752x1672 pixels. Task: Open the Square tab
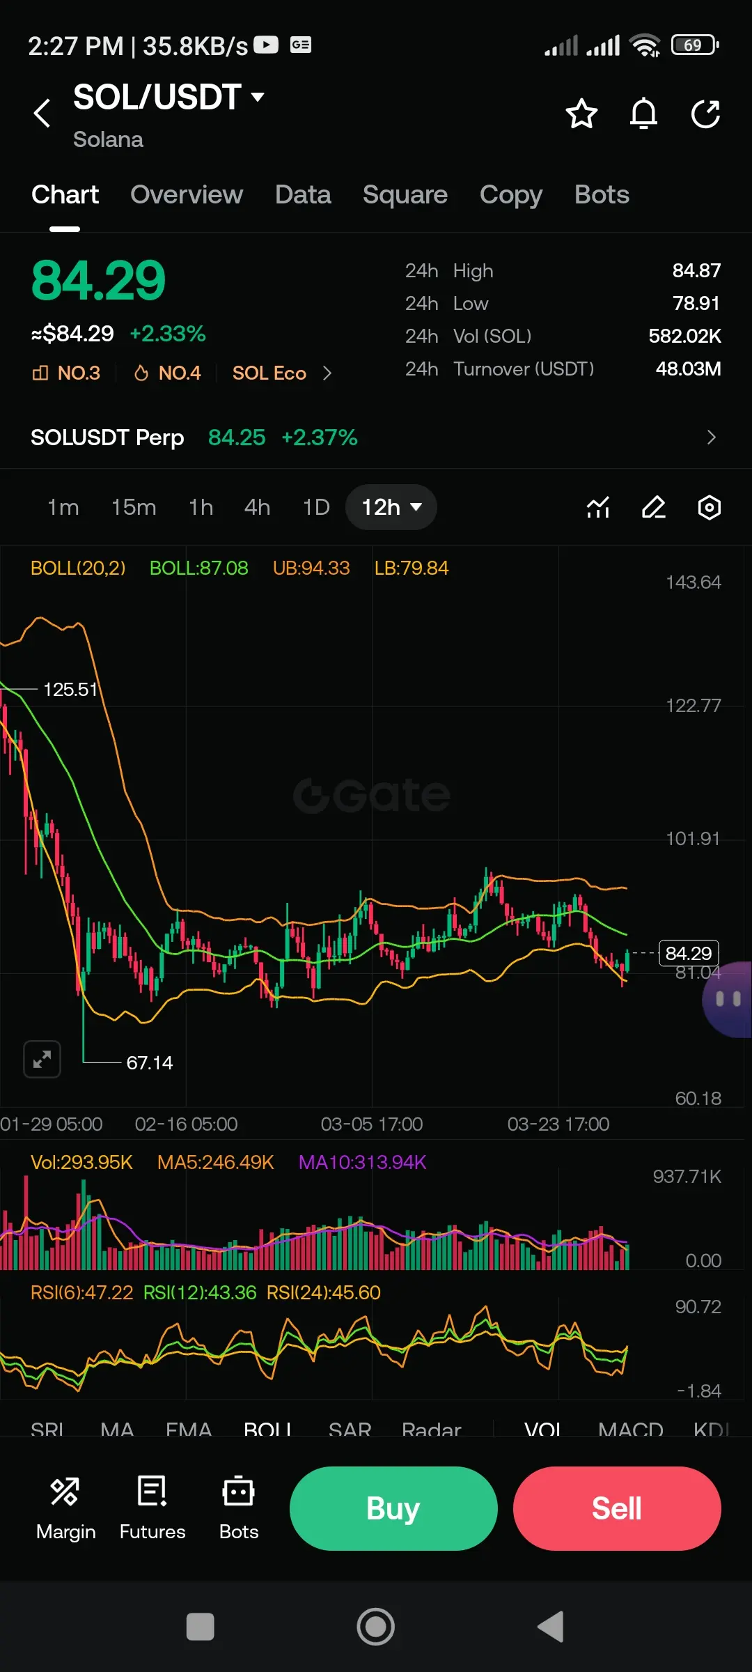click(405, 195)
